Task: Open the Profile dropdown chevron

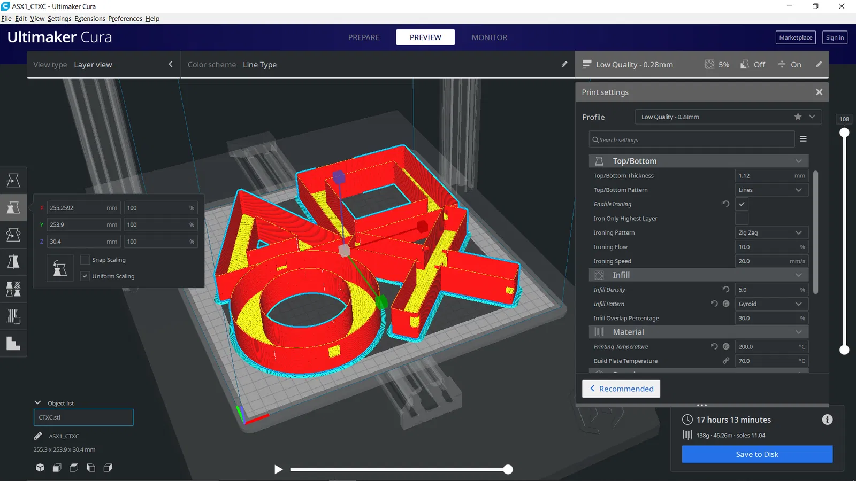Action: point(812,117)
